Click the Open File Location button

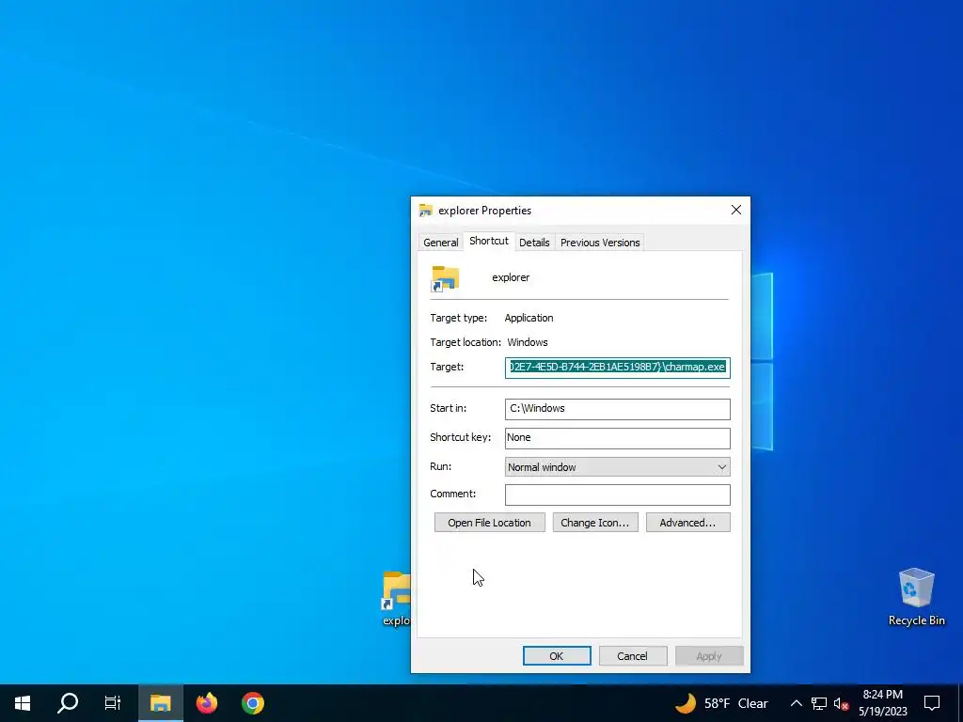[489, 523]
